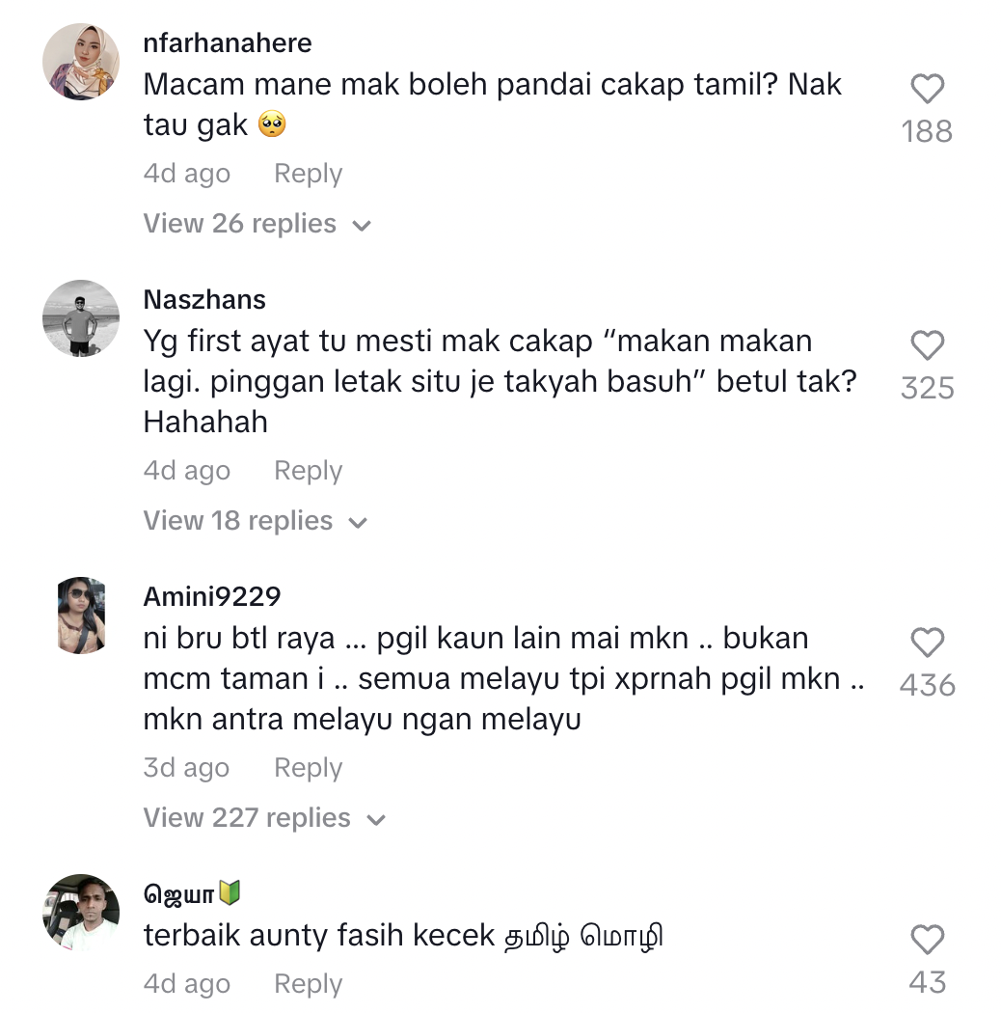Reply to Amini9229's comment
1001x1013 pixels.
click(308, 768)
